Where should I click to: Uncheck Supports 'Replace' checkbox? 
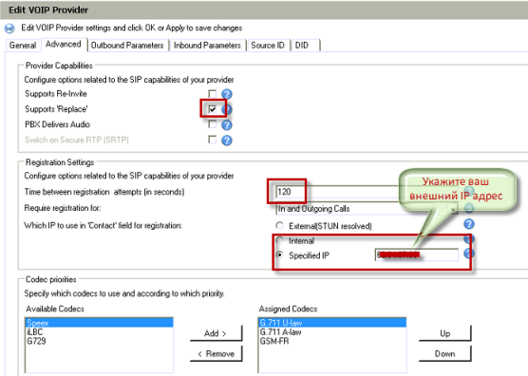212,109
